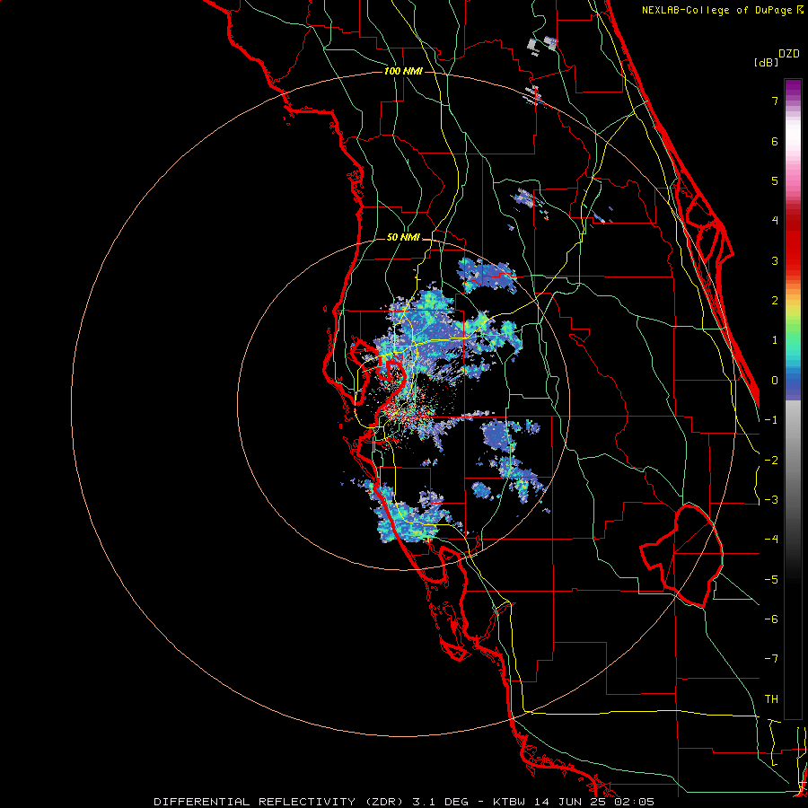This screenshot has height=808, width=808.
Task: Click the -7 tick label on the scale
Action: point(771,659)
